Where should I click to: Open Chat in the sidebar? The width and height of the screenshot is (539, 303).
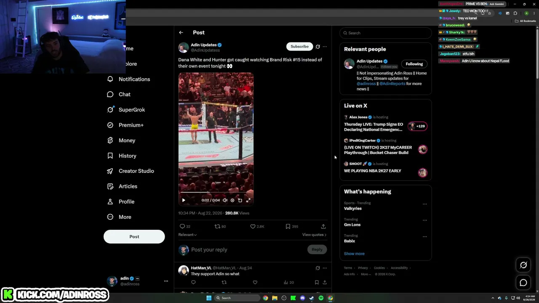(119, 94)
